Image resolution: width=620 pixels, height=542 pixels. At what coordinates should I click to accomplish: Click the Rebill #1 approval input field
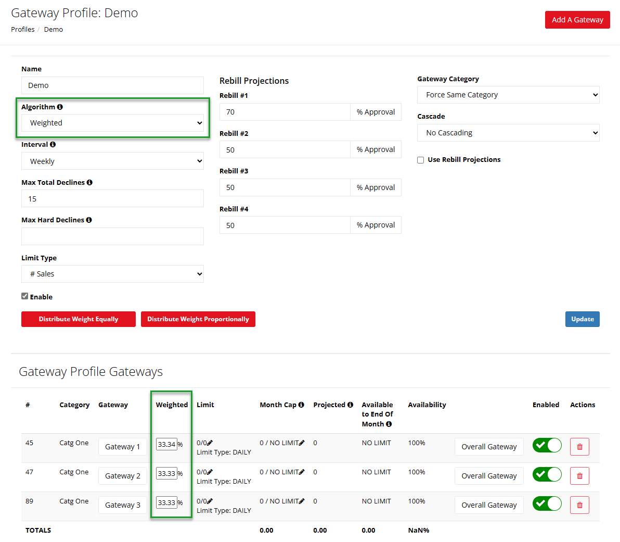pyautogui.click(x=285, y=112)
